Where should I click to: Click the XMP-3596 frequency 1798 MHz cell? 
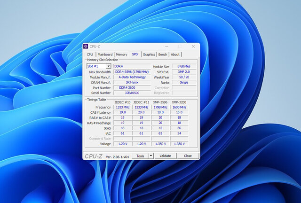[x=161, y=107]
